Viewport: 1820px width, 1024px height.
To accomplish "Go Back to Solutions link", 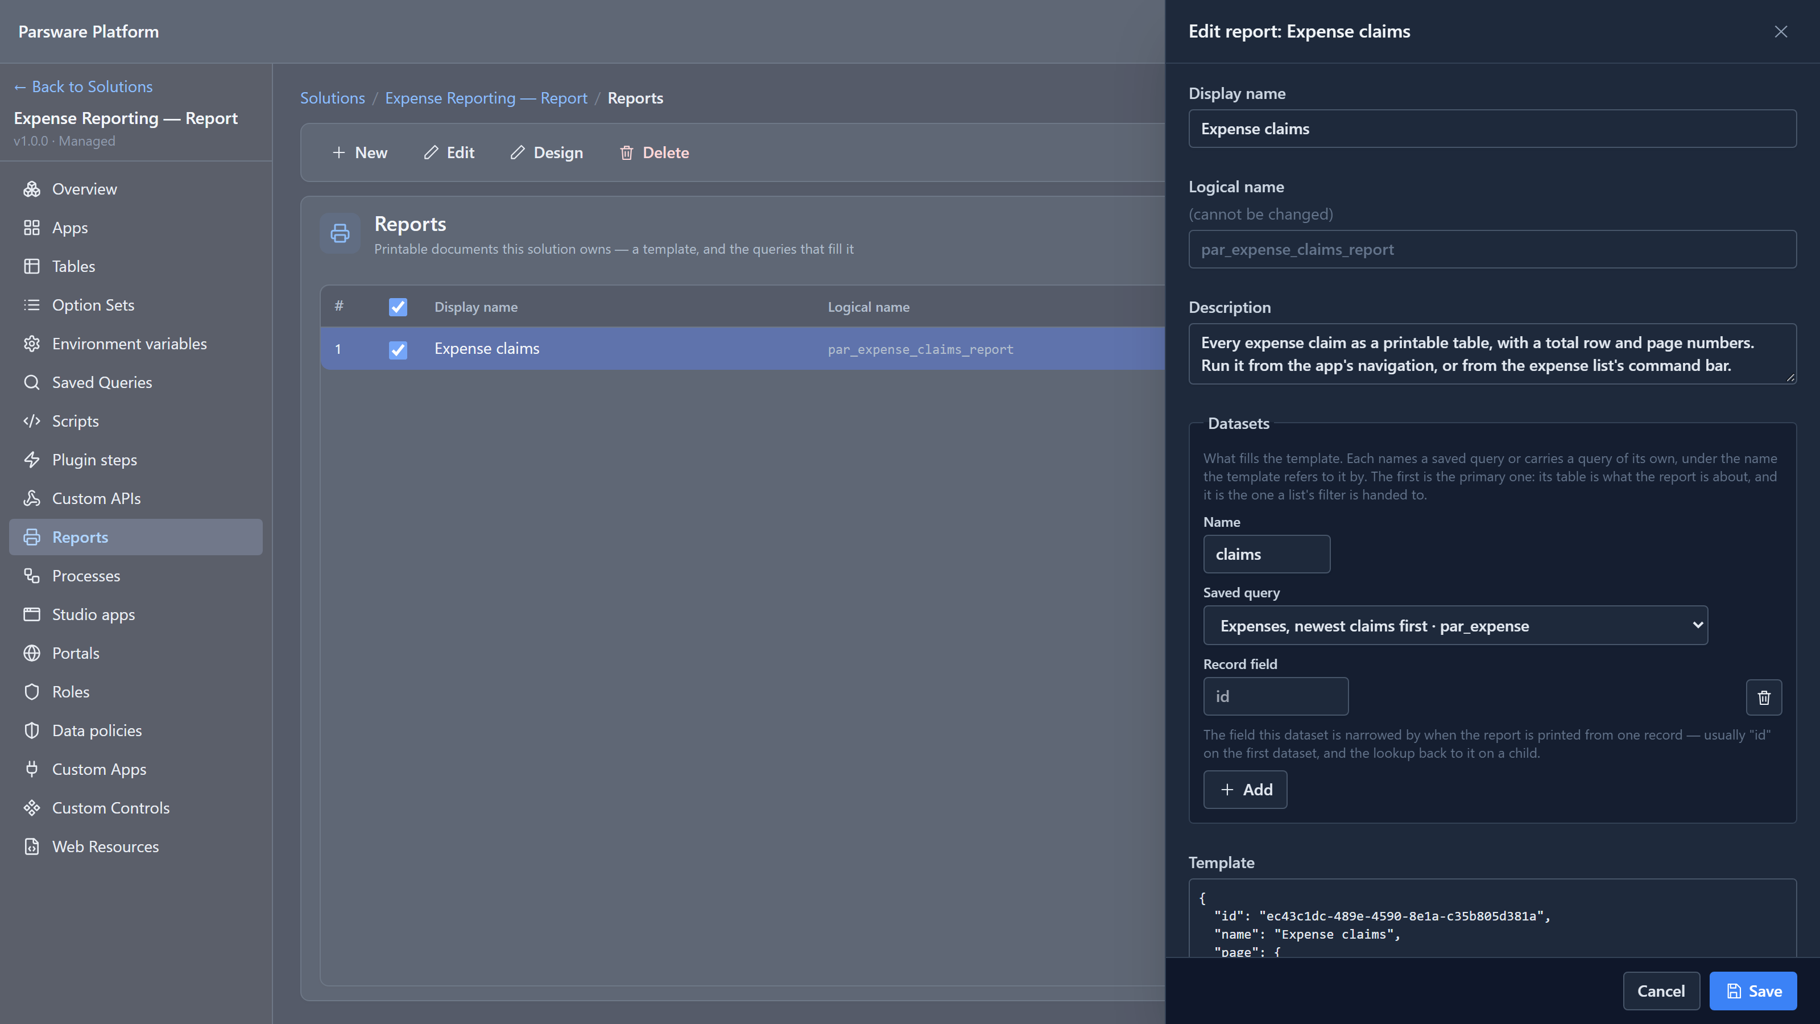I will click(x=84, y=86).
